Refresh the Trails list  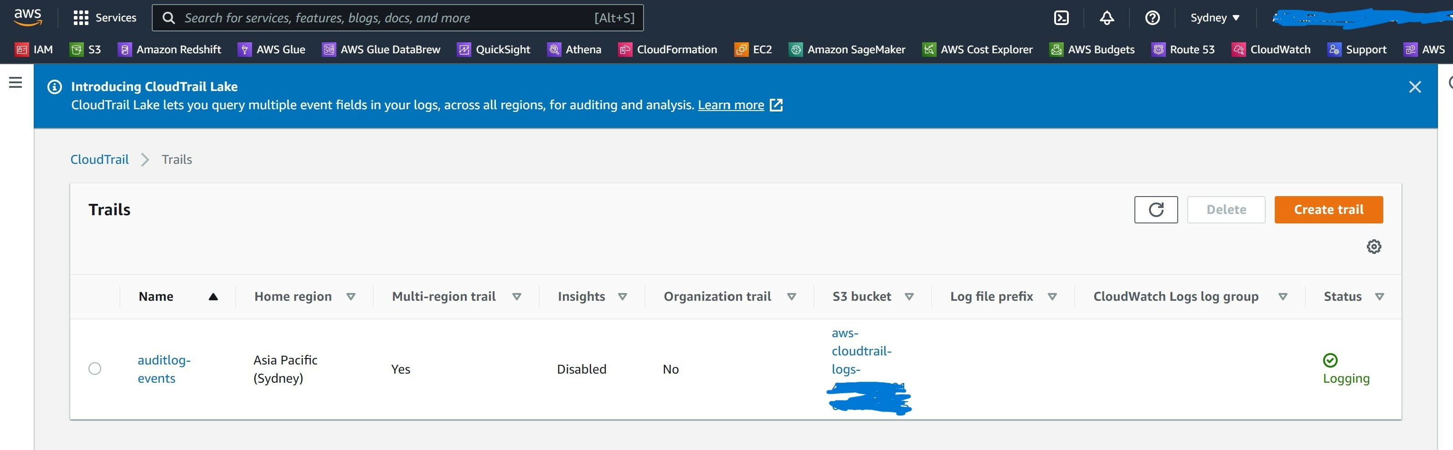1156,209
